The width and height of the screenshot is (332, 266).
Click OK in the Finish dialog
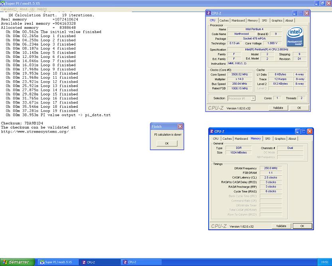point(167,143)
